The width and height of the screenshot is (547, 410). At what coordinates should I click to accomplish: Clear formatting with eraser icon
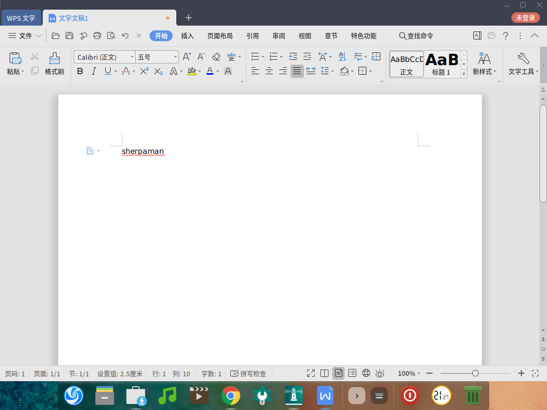point(216,57)
